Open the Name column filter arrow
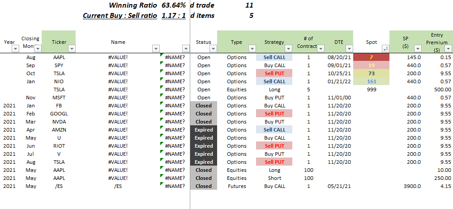Viewport: 453px width, 209px height. [x=156, y=48]
